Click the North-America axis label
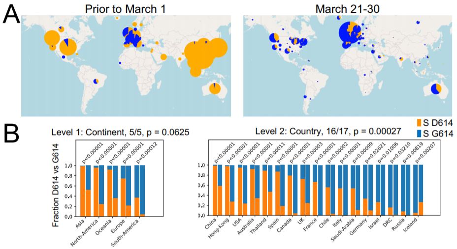 [x=84, y=232]
